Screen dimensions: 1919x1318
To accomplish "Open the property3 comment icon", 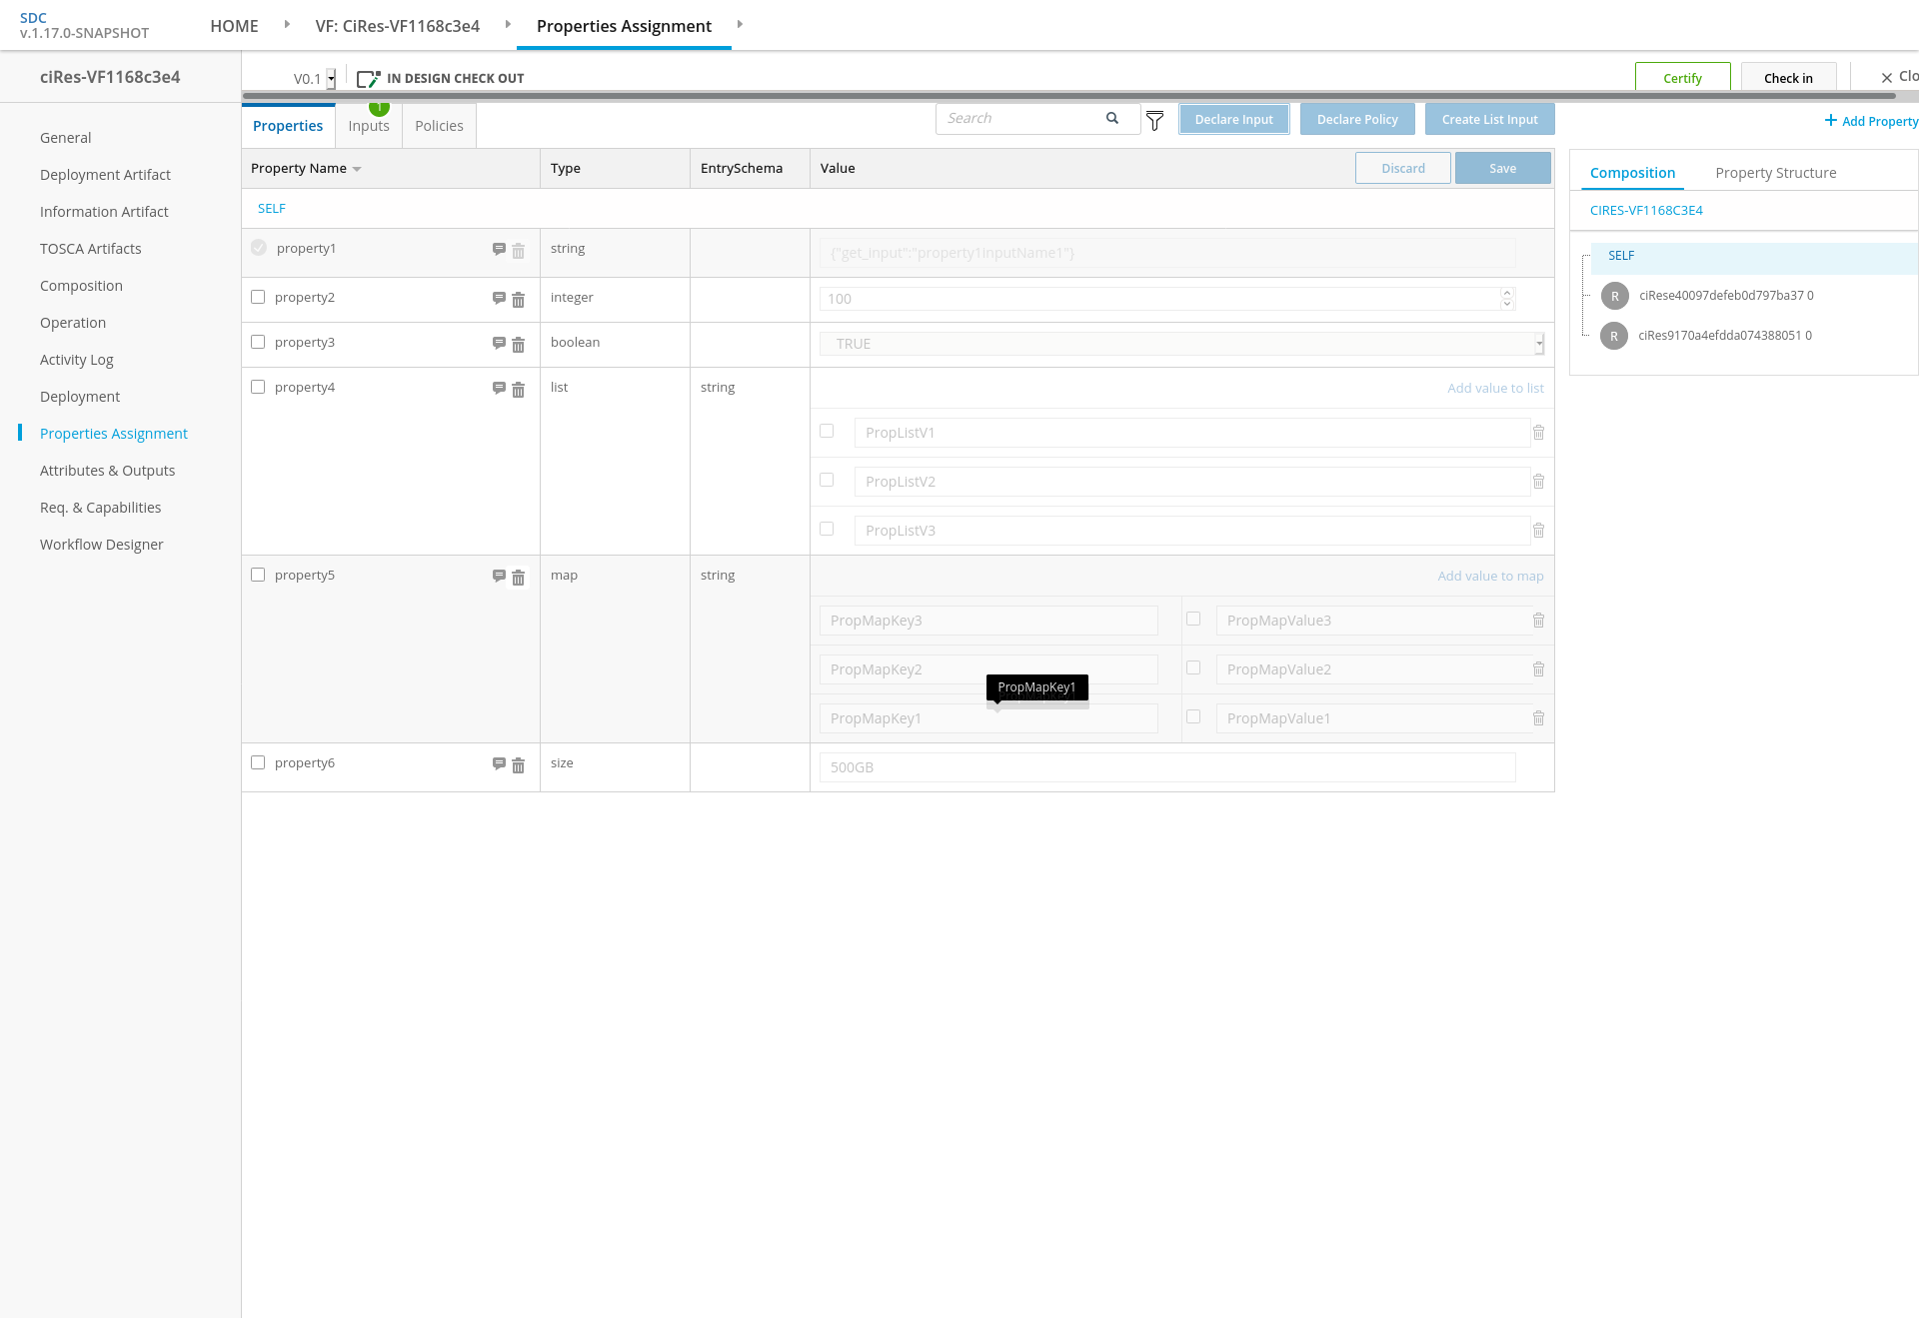I will [x=499, y=344].
